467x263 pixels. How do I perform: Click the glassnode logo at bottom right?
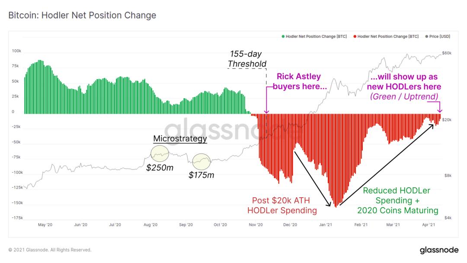(x=439, y=250)
